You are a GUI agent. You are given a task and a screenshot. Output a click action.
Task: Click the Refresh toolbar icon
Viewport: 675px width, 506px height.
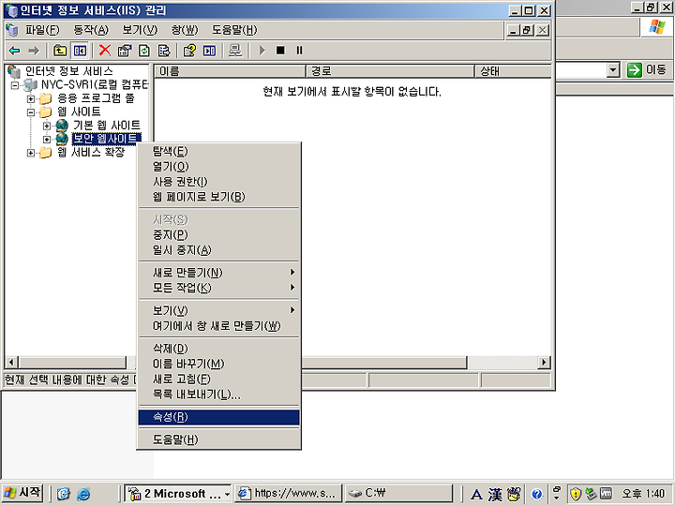click(x=144, y=51)
